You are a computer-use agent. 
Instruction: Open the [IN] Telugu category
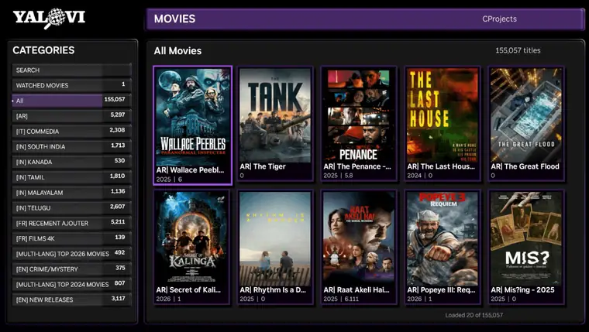(x=71, y=208)
